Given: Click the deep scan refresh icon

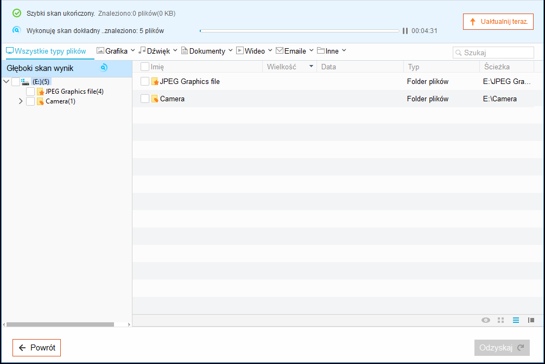Looking at the screenshot, I should click(x=103, y=67).
